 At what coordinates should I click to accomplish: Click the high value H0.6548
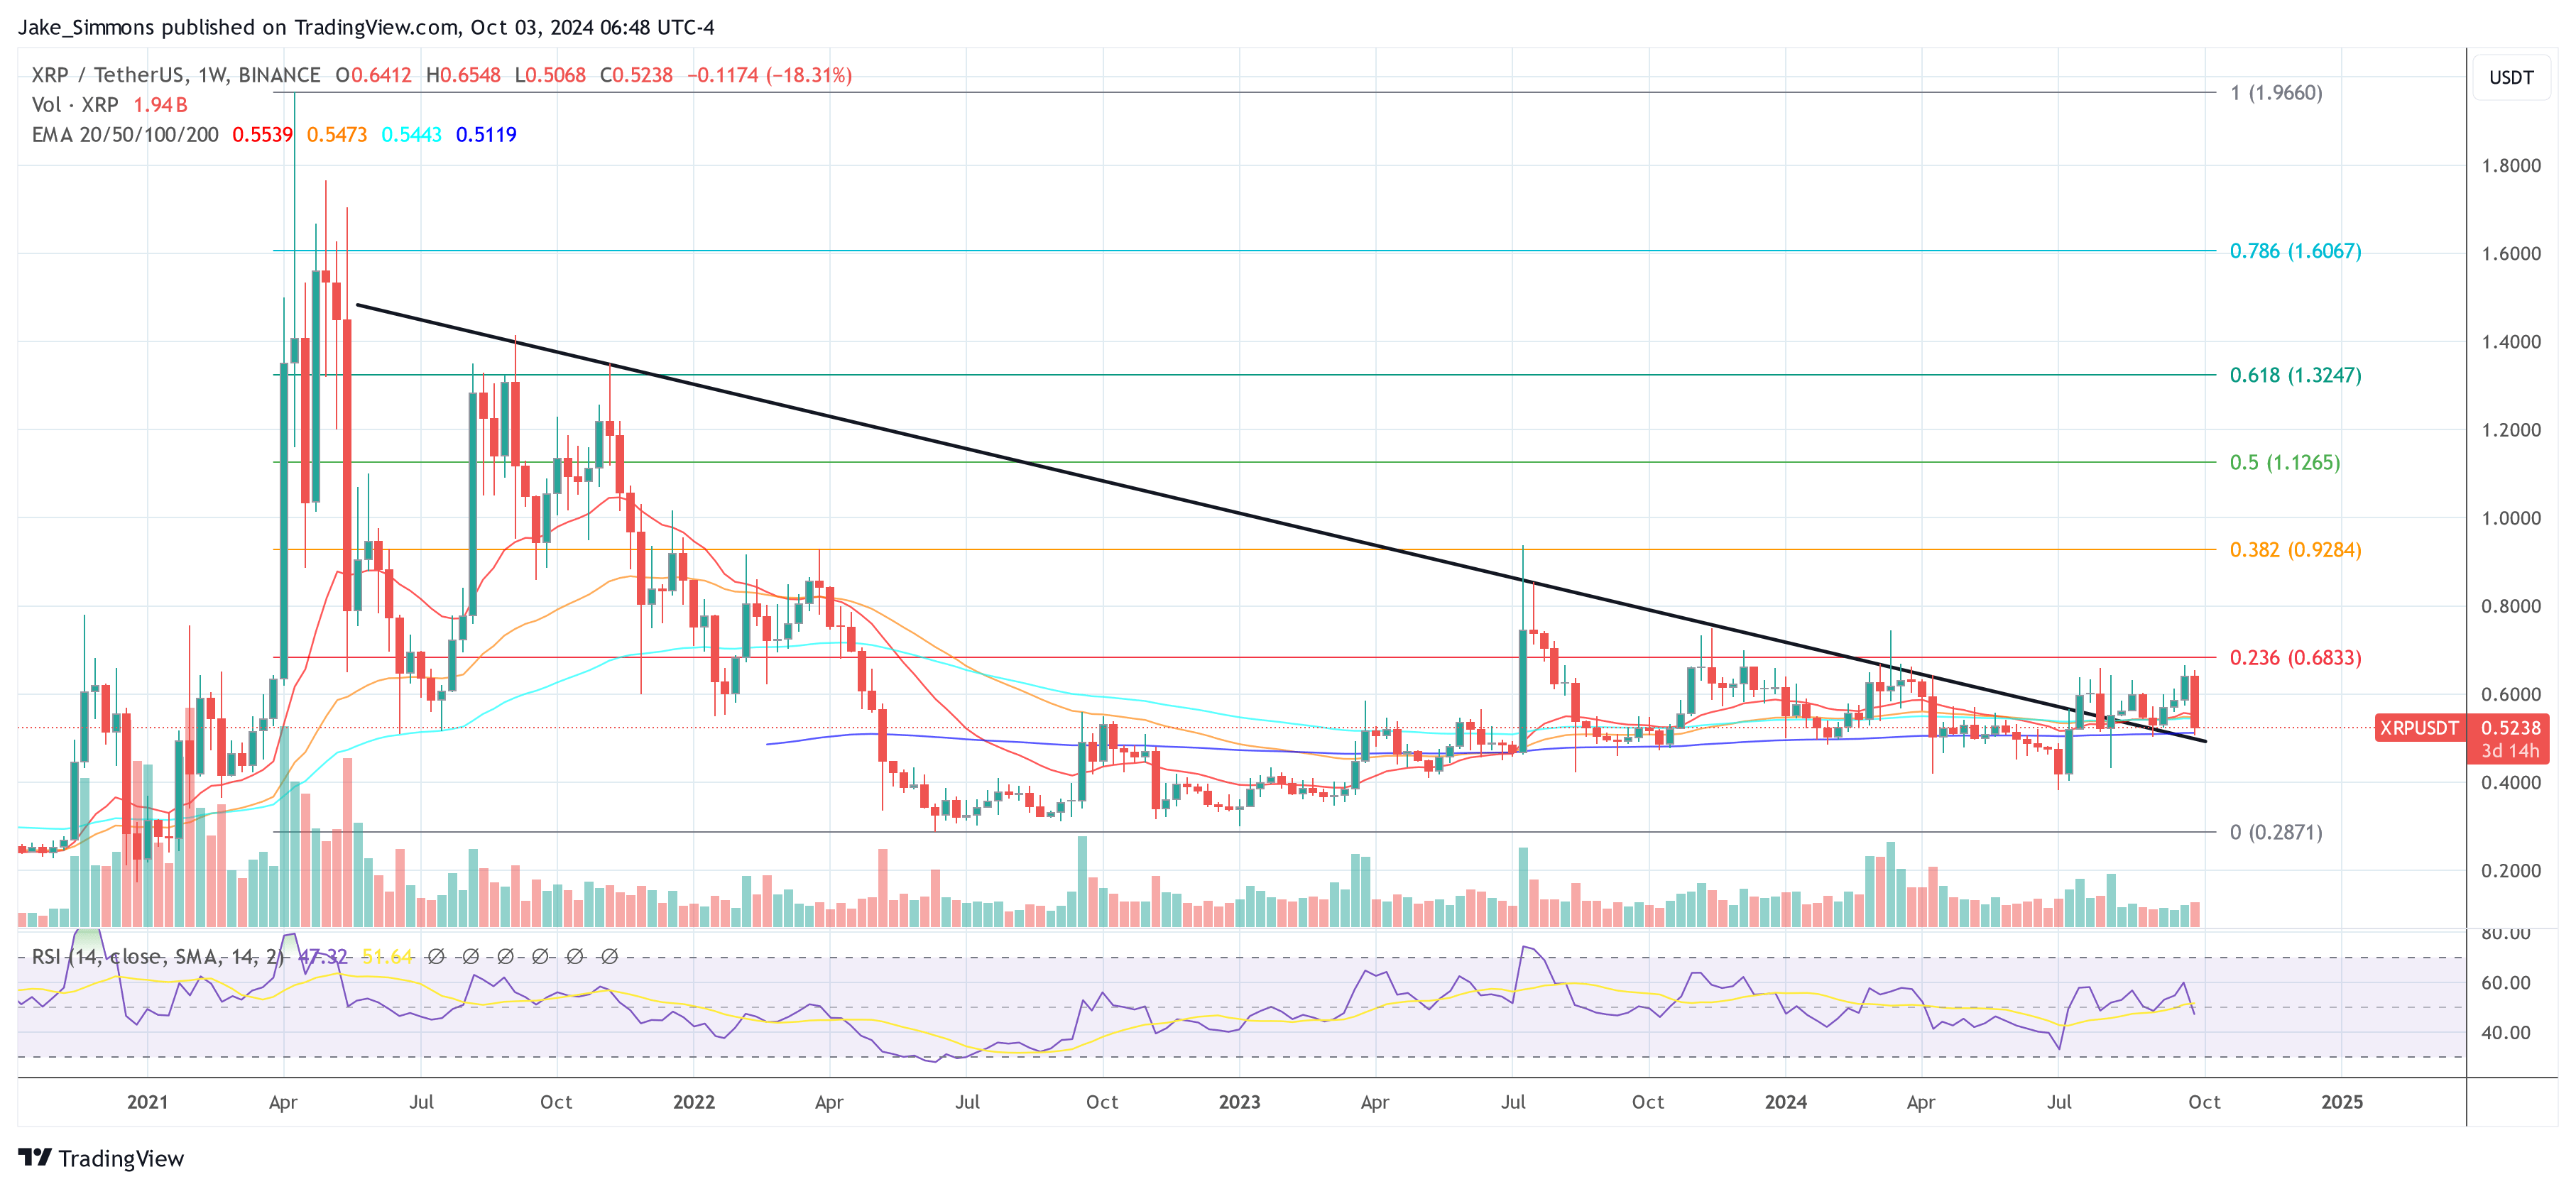[463, 75]
